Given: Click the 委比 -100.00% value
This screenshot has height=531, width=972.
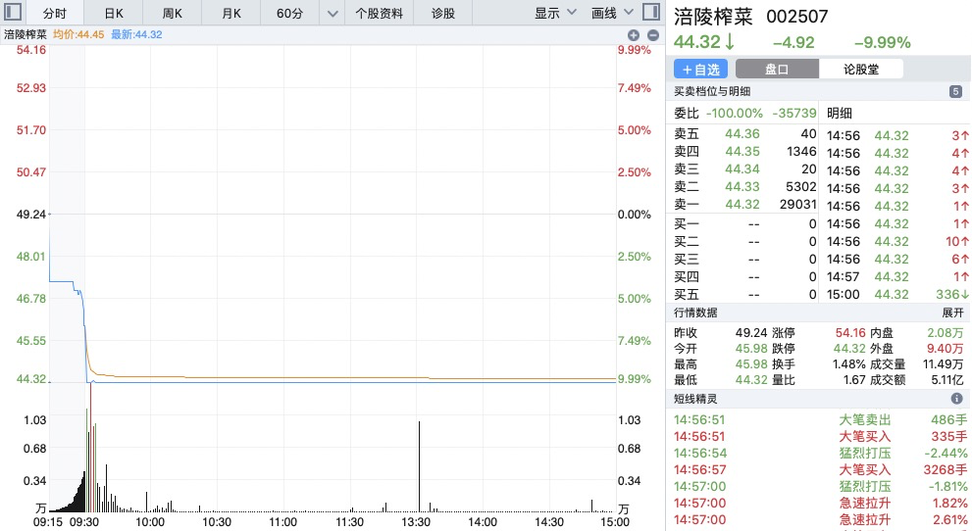Looking at the screenshot, I should point(734,114).
